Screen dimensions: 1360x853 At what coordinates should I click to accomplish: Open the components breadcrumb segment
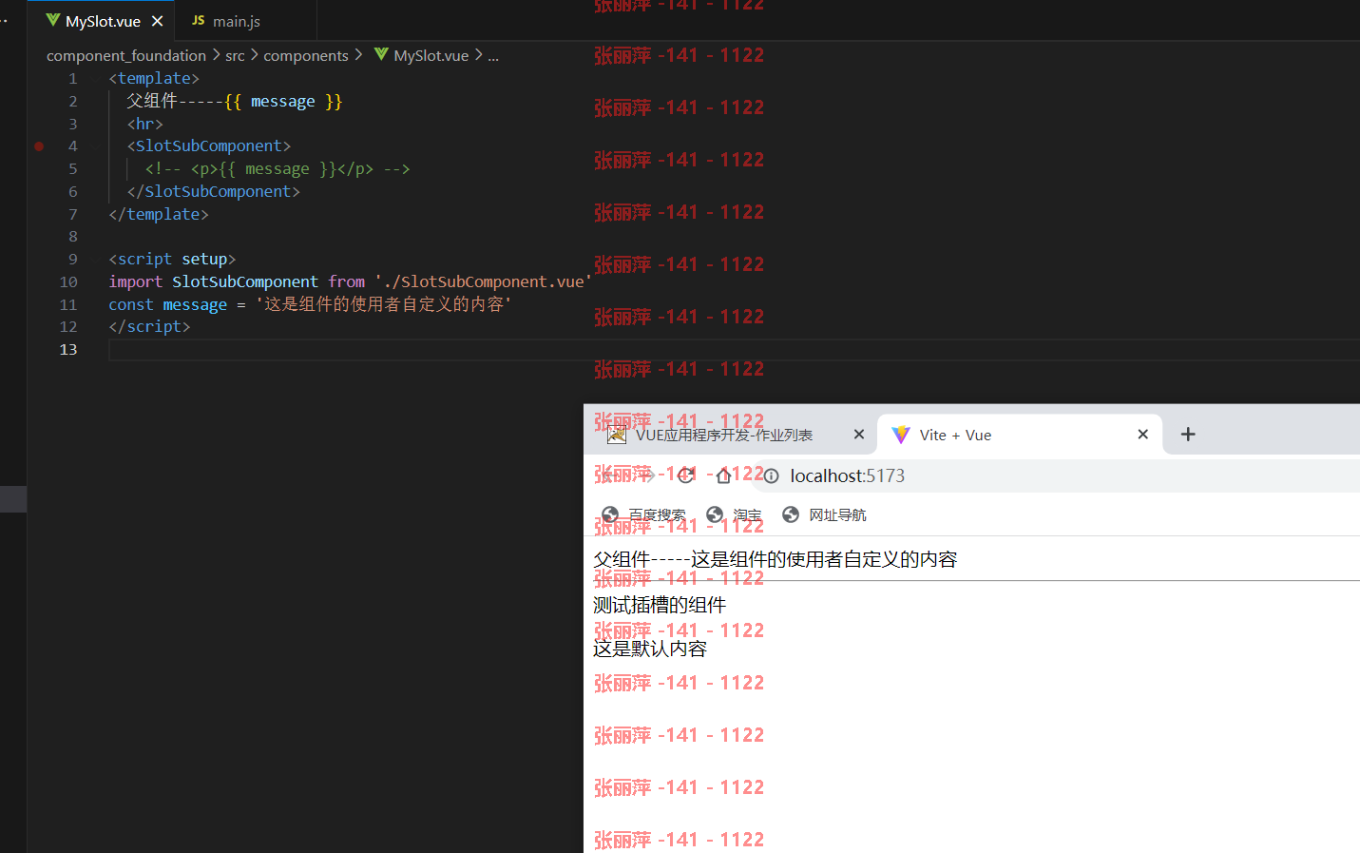(306, 55)
